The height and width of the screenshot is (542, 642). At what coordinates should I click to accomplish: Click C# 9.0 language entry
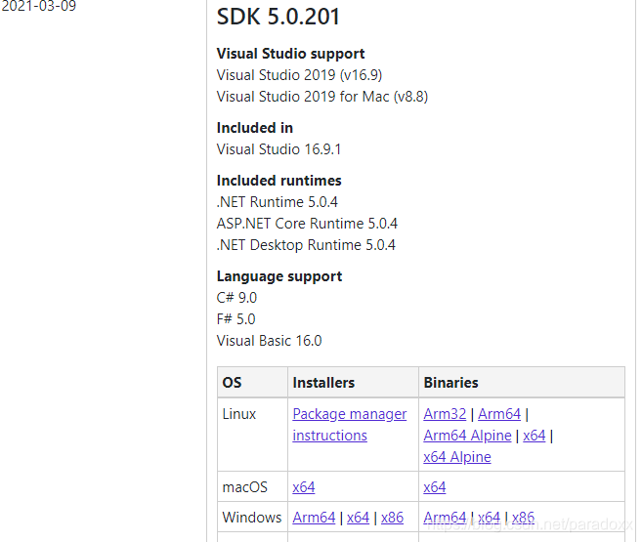[236, 298]
